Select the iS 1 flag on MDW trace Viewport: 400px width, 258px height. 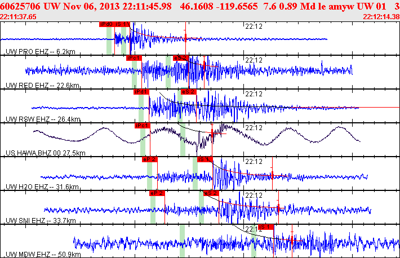[x=266, y=227]
